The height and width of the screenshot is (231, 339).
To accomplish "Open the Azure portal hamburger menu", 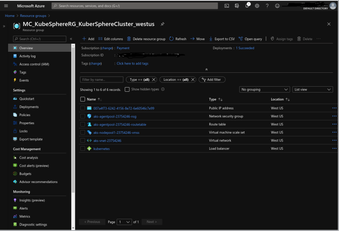I will [6, 6].
